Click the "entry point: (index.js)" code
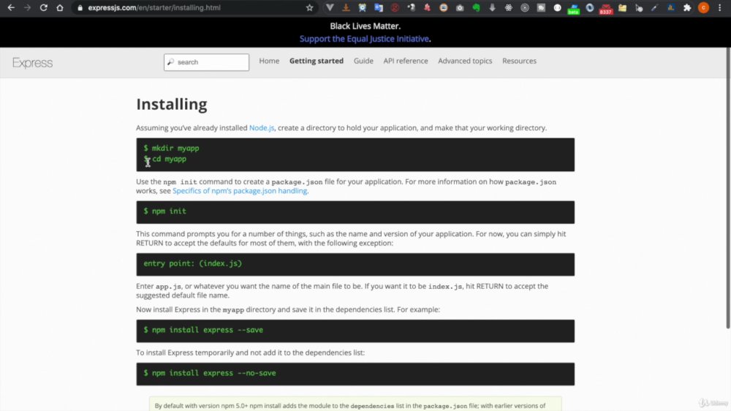Image resolution: width=731 pixels, height=411 pixels. 192,263
